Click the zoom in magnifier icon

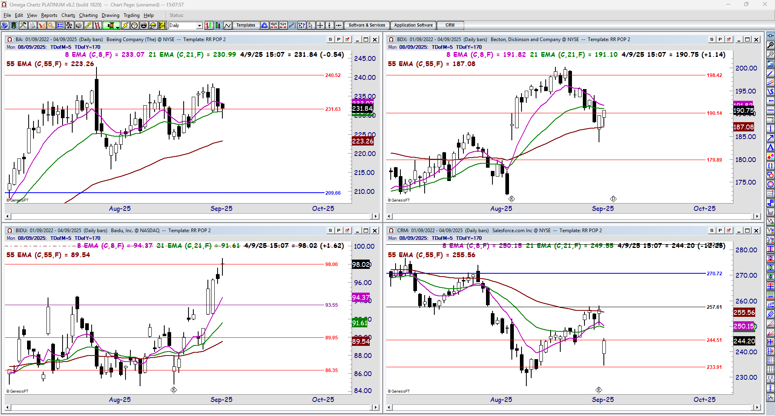click(x=771, y=45)
